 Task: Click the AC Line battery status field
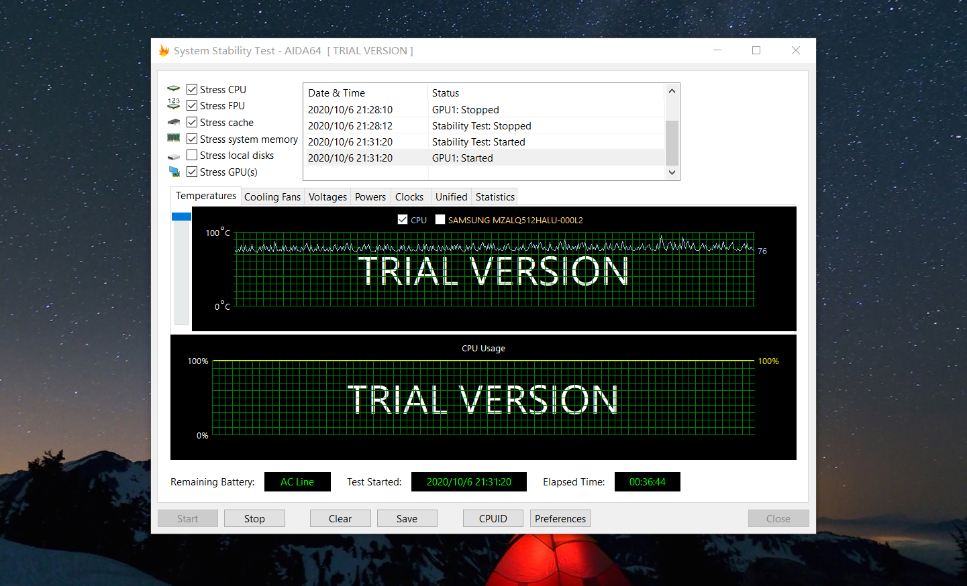click(x=297, y=481)
